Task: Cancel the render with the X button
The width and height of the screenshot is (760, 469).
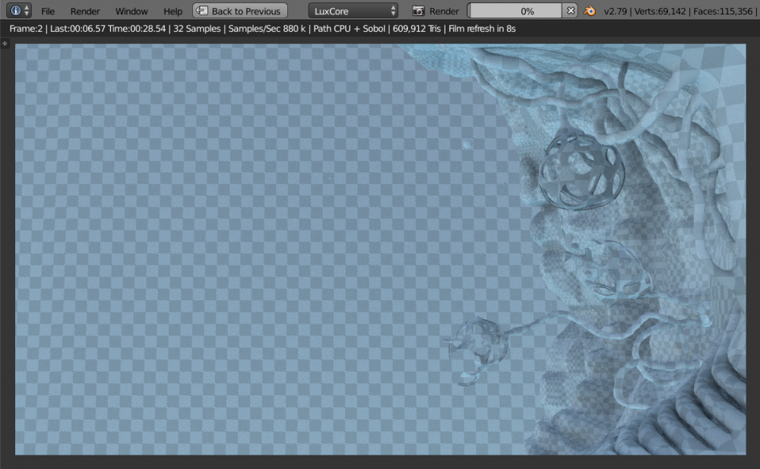Action: click(x=571, y=11)
